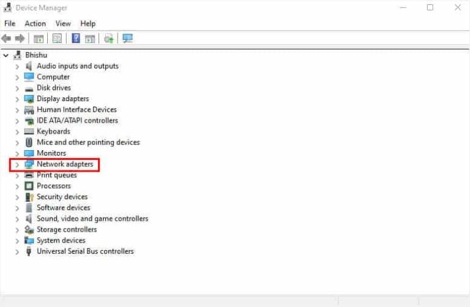Open the File menu
The width and height of the screenshot is (470, 307).
[x=10, y=23]
